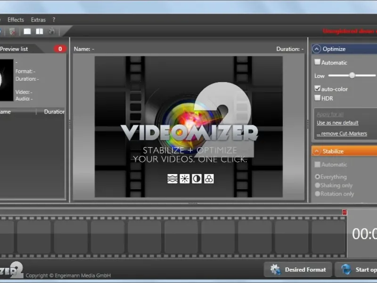This screenshot has height=283, width=377.
Task: Collapse the Stabilize panel chevron
Action: tap(316, 151)
